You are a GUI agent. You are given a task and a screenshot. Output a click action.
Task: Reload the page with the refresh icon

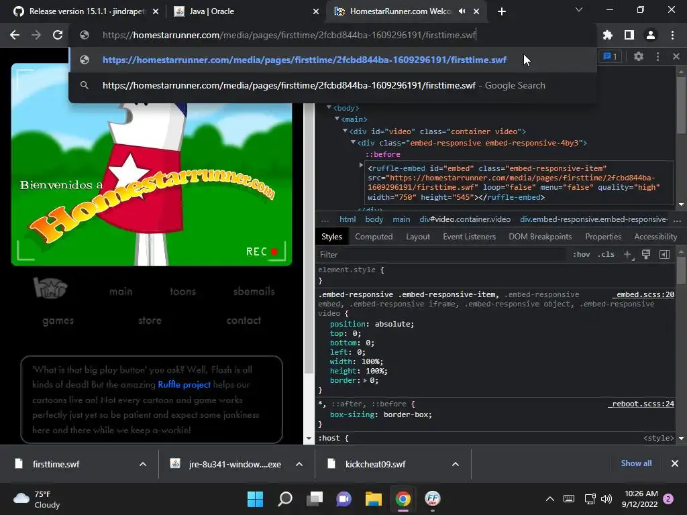tap(58, 35)
